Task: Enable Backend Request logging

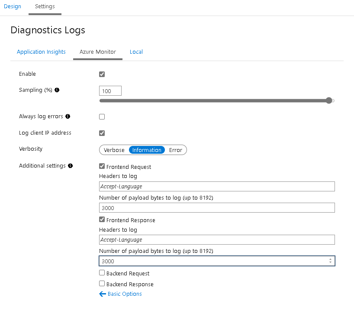Action: coord(102,273)
